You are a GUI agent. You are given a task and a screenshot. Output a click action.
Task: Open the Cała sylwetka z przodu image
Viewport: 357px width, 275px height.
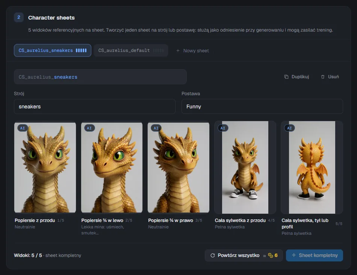tap(245, 167)
